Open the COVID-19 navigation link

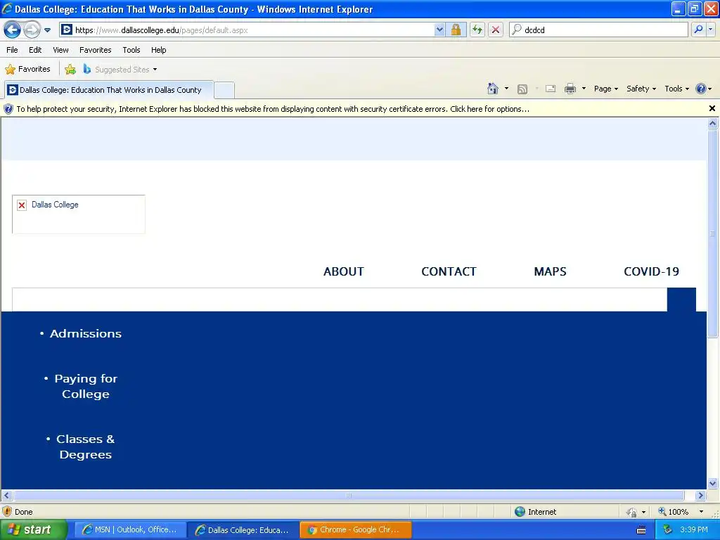651,271
